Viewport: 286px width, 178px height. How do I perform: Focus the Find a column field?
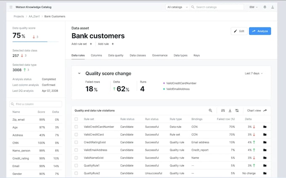36,104
